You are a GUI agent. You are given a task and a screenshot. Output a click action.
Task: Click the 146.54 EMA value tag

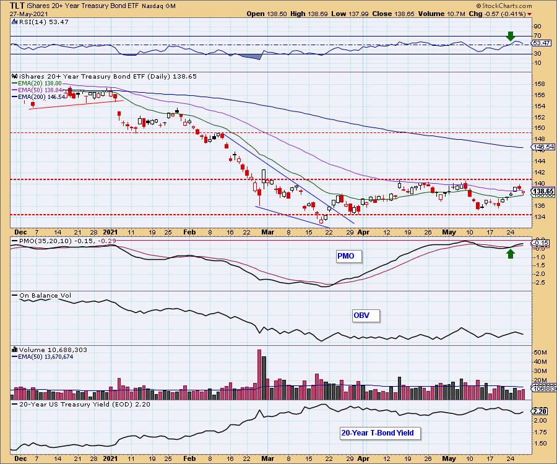[x=543, y=147]
